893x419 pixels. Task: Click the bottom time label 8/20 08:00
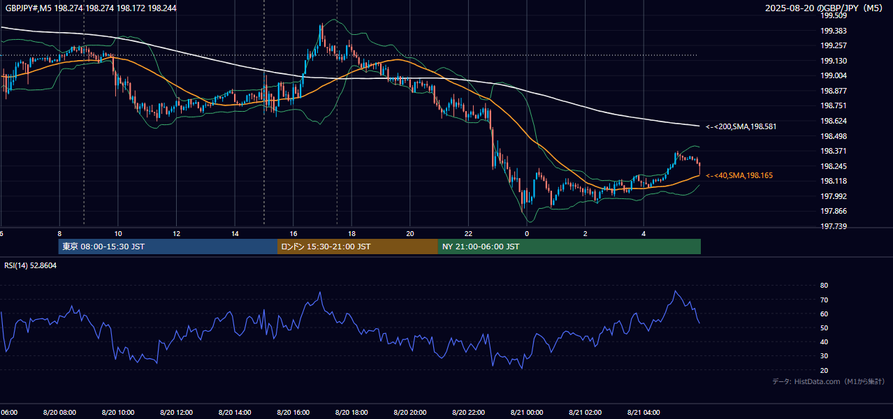tap(59, 413)
